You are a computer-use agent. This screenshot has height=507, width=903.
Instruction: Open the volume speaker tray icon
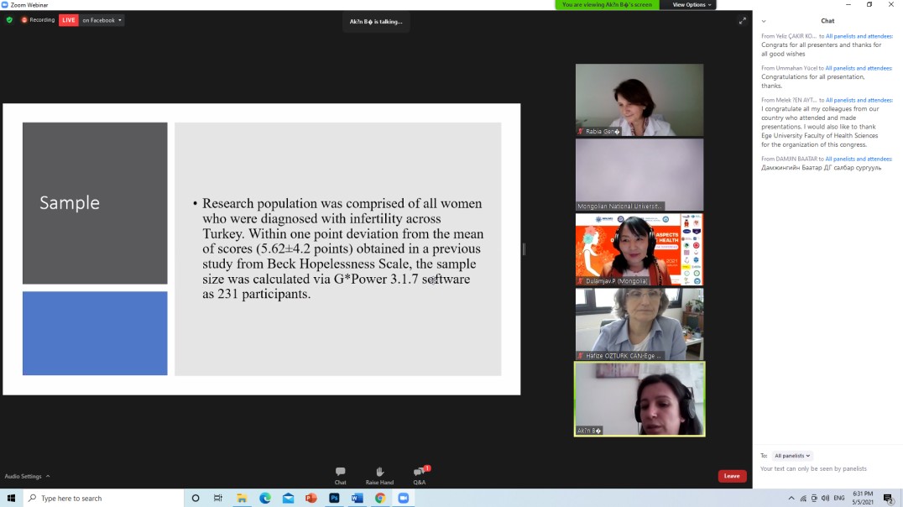[x=825, y=499]
